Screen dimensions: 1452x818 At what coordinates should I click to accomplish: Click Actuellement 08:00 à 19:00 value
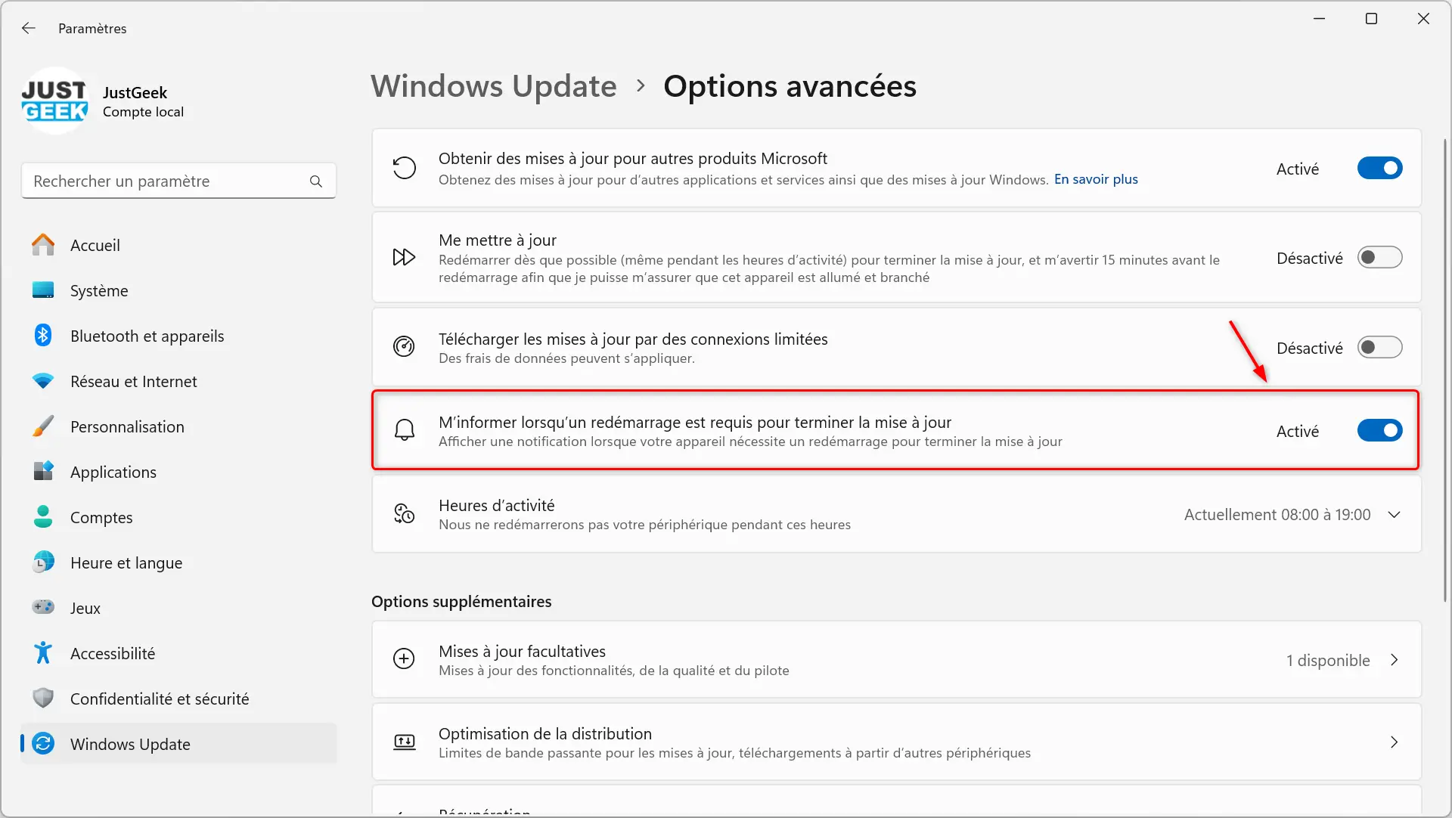(1277, 514)
